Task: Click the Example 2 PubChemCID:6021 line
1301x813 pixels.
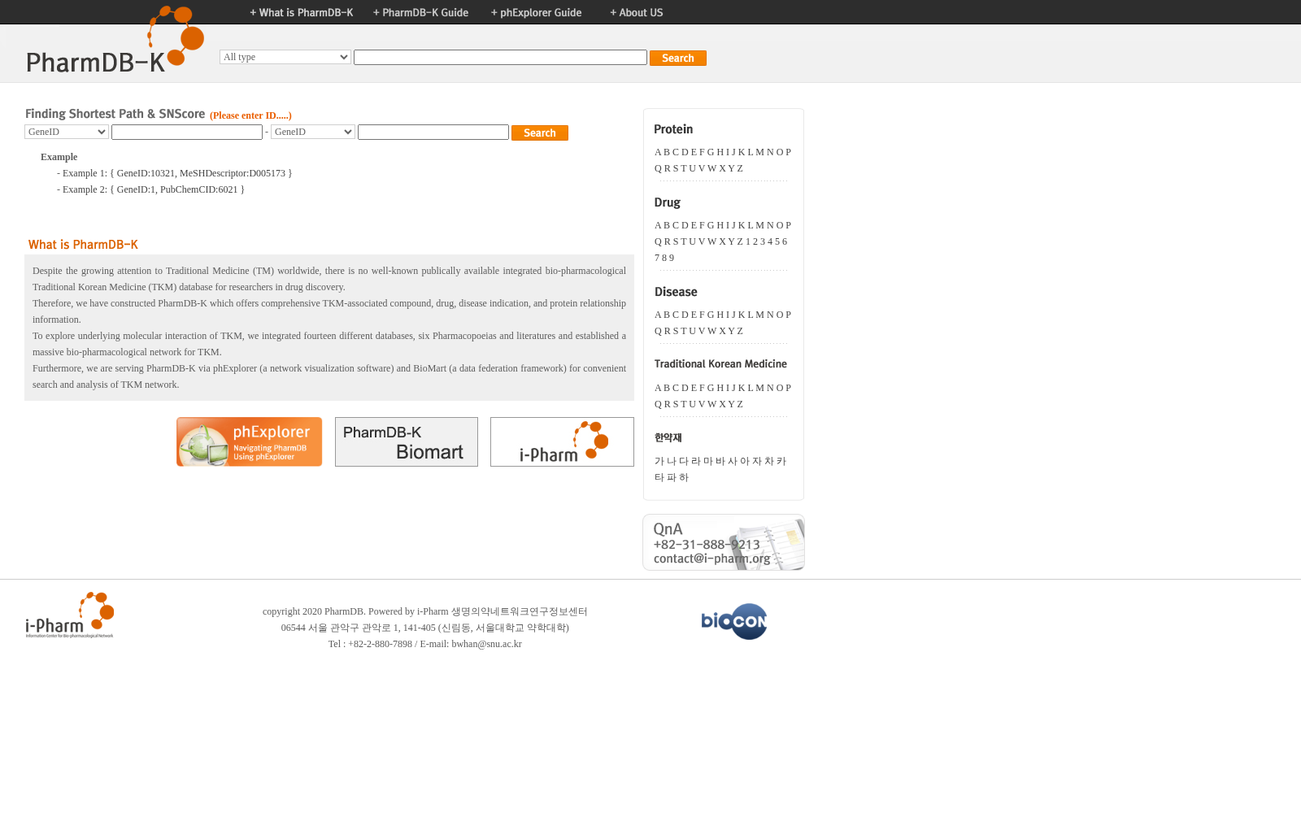Action: point(150,189)
